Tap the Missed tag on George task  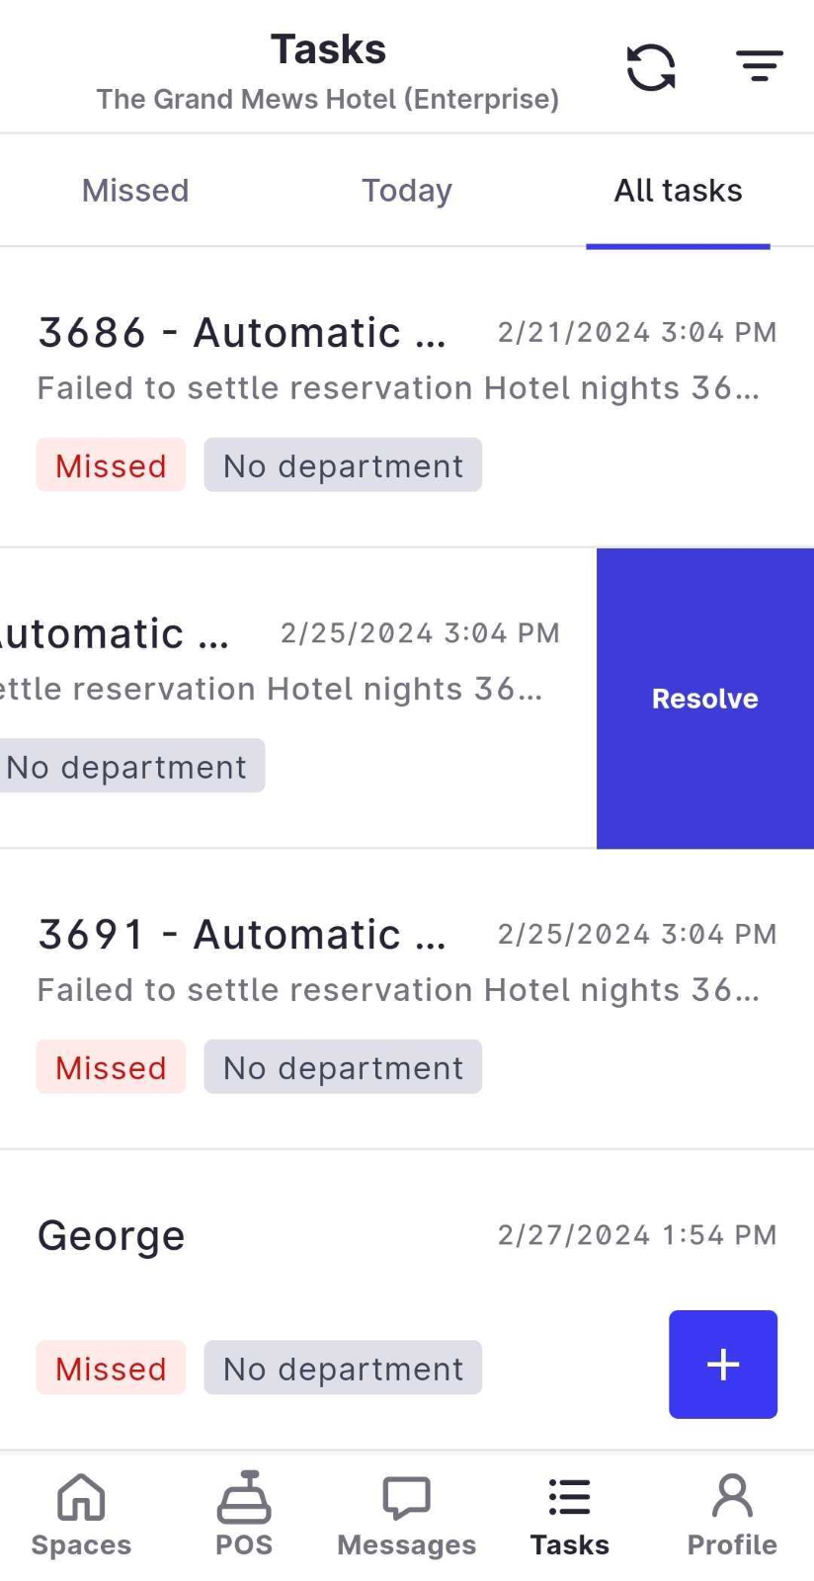[x=111, y=1369]
